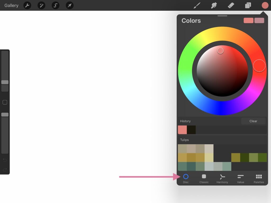Pick the seafoam swatch ending Tulips bottom row
271x203 pixels.
(x=227, y=167)
